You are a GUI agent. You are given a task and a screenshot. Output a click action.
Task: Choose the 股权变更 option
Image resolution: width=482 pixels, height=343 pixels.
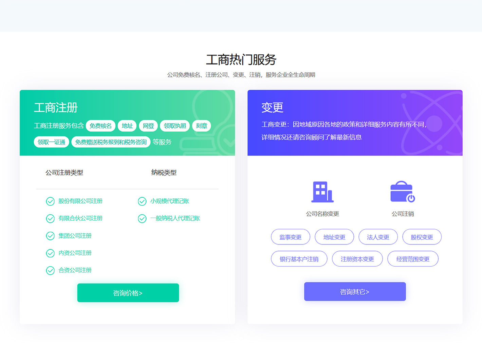(x=422, y=237)
